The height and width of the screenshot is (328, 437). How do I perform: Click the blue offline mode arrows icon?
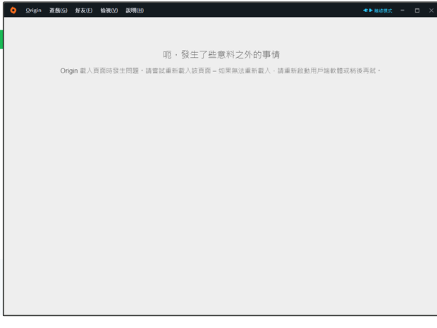tap(368, 11)
